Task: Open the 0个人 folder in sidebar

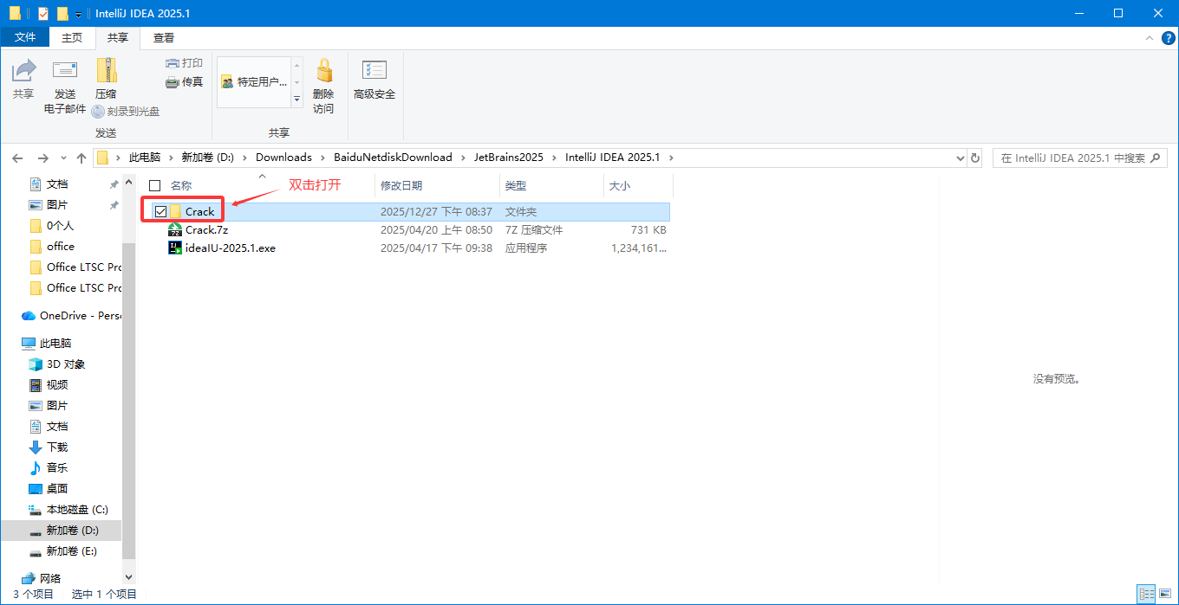Action: tap(61, 226)
